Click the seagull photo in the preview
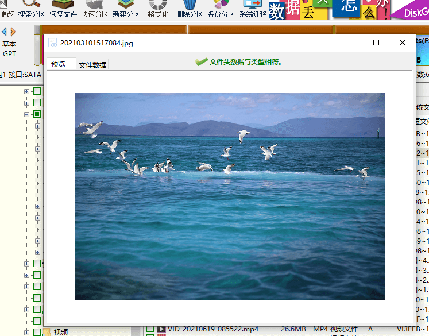This screenshot has width=429, height=336. 229,196
